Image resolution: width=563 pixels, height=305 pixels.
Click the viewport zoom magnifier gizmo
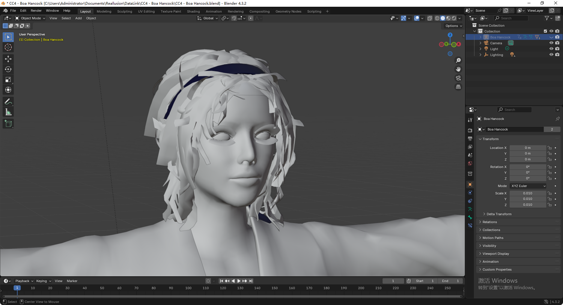[458, 60]
